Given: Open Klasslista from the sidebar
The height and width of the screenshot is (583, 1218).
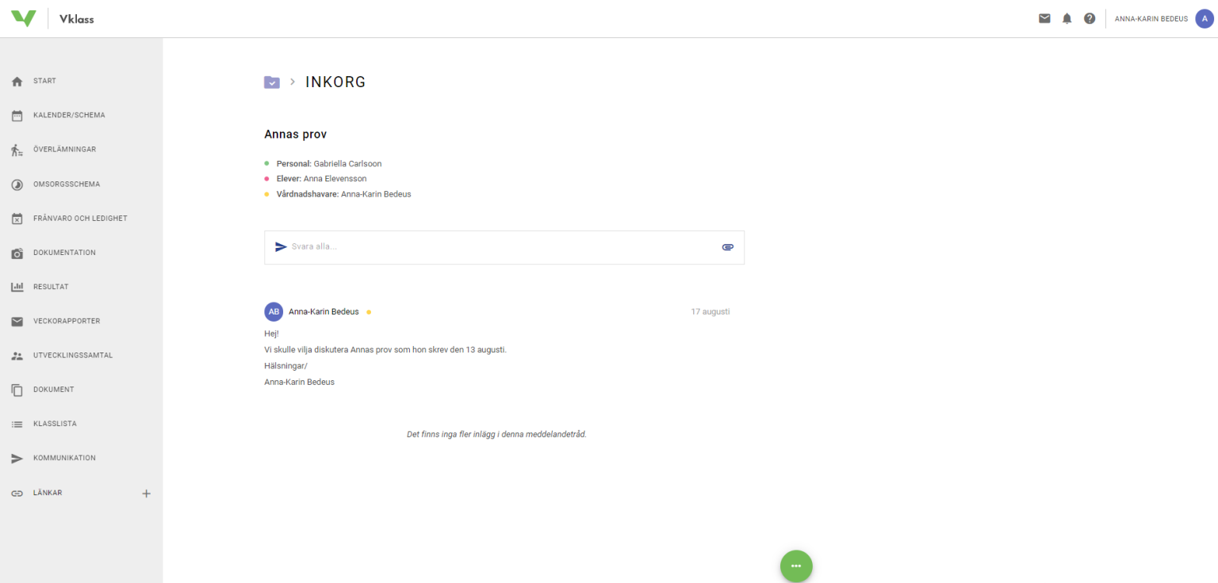Looking at the screenshot, I should (55, 425).
